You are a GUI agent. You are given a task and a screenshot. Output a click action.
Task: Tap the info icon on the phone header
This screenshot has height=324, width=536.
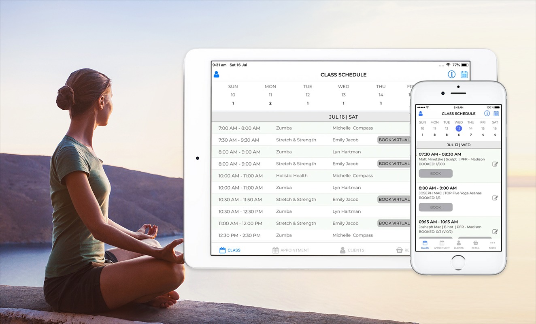tap(487, 113)
